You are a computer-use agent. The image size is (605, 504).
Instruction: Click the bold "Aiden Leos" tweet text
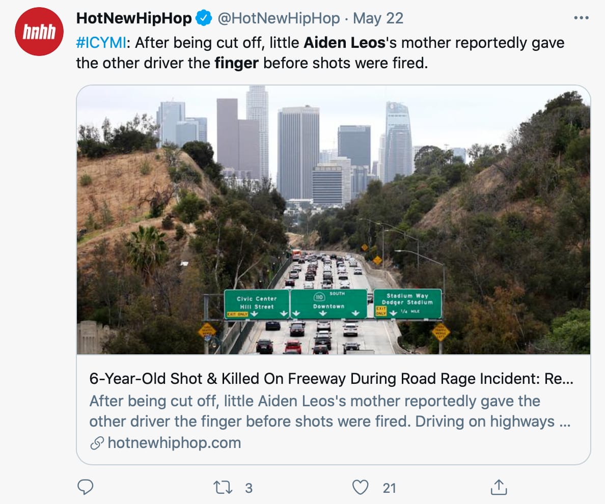(344, 42)
